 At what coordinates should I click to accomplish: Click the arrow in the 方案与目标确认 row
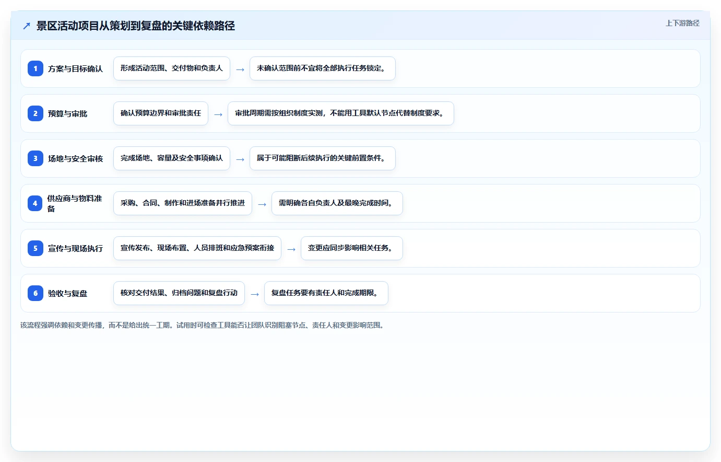pos(240,70)
